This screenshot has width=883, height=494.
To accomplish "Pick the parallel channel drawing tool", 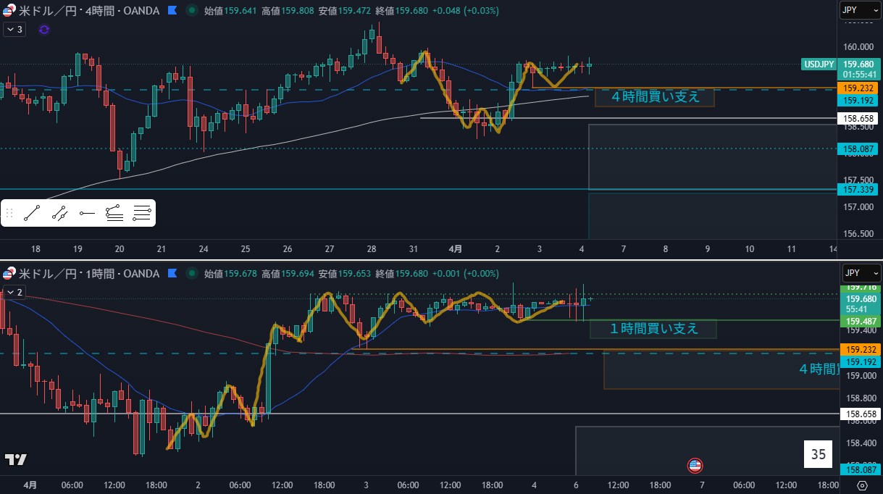I will [59, 213].
